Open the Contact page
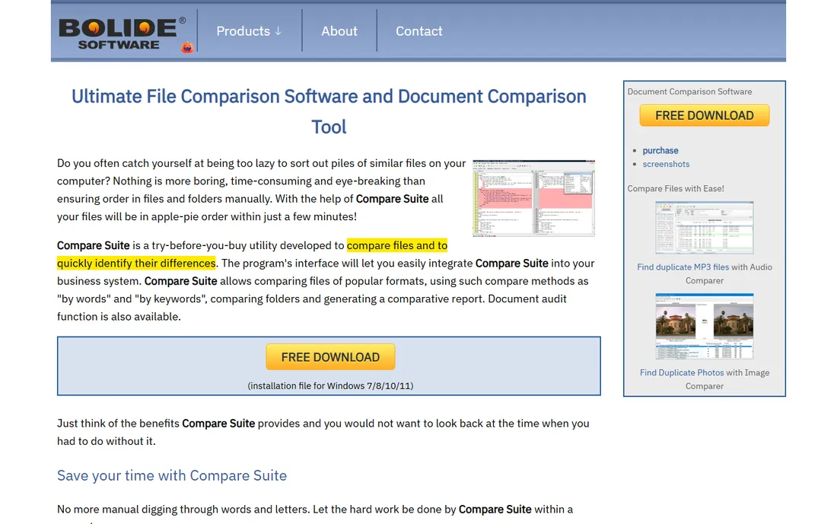Image resolution: width=837 pixels, height=524 pixels. point(419,31)
